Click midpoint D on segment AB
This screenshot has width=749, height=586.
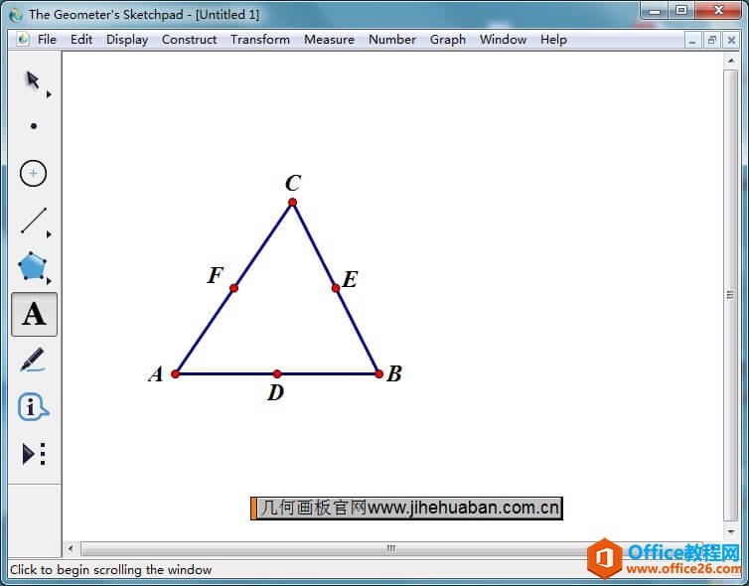(x=277, y=374)
